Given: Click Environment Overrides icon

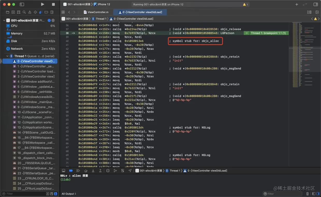Looking at the screenshot, I should point(123,171).
